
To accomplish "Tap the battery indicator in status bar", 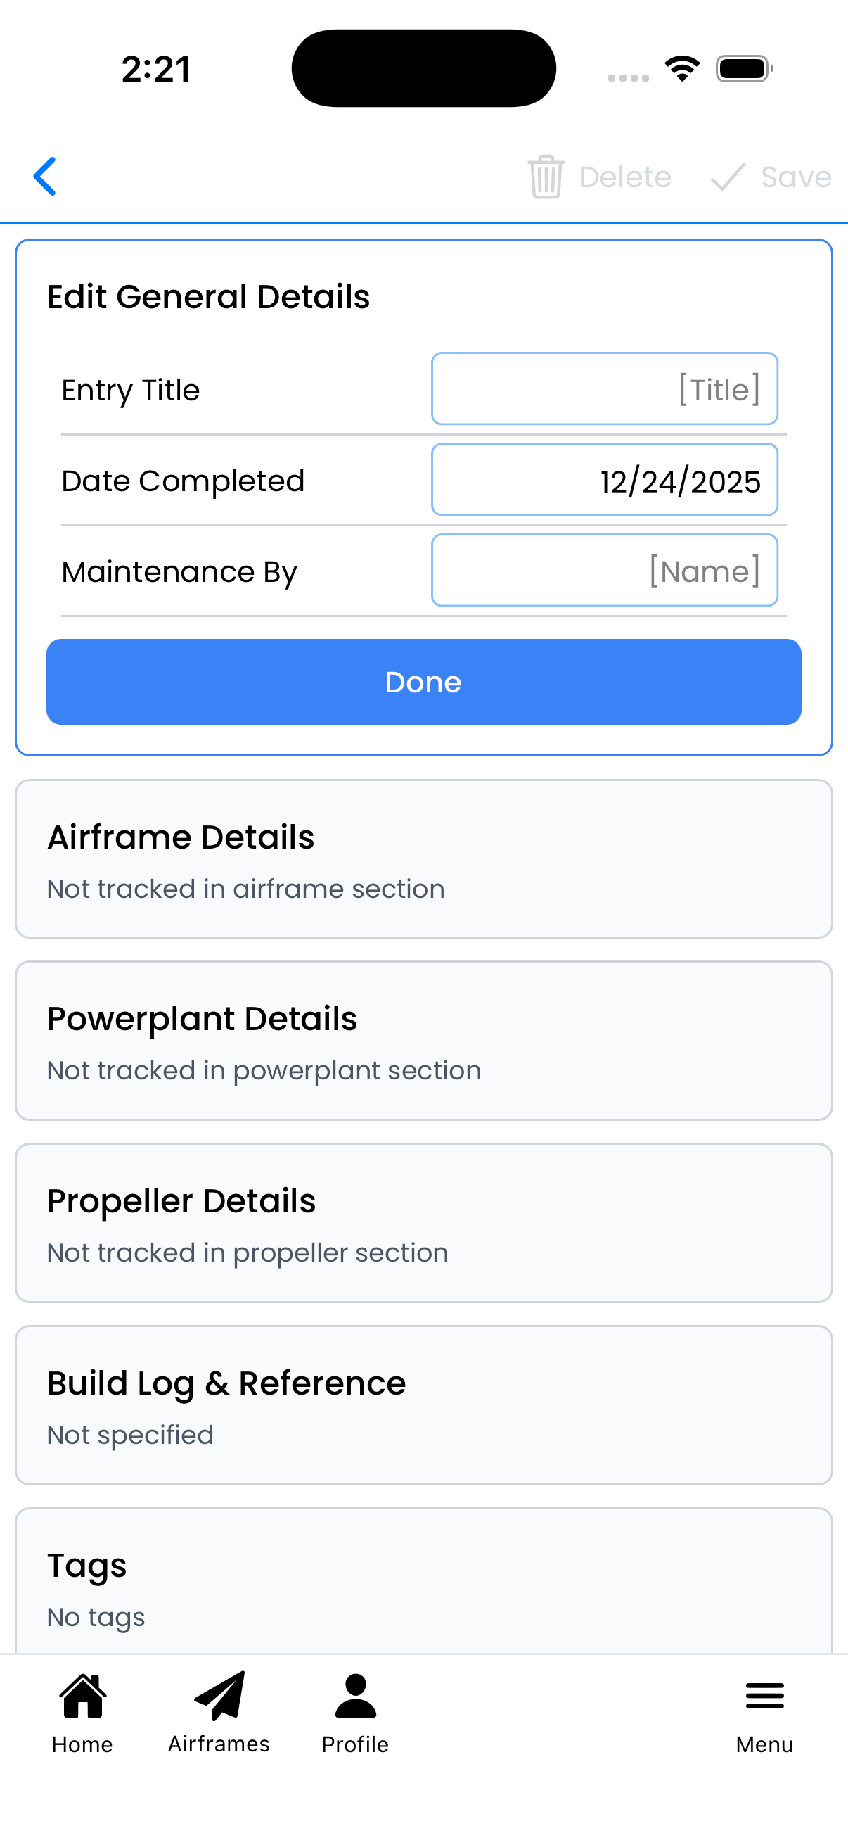I will point(743,69).
